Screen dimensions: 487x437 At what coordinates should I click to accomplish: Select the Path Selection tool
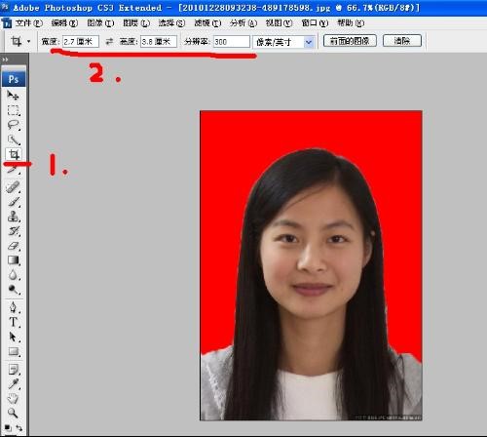tap(14, 337)
